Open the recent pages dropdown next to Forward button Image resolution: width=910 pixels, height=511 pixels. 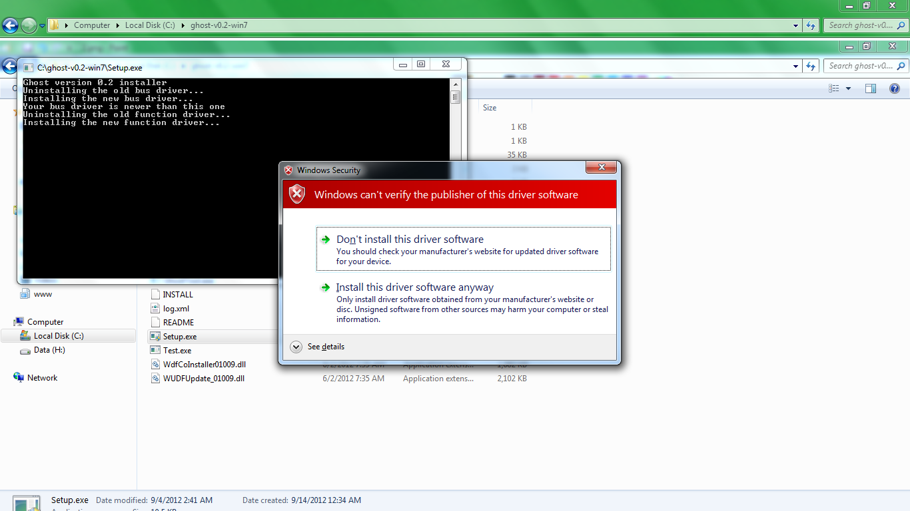[43, 26]
